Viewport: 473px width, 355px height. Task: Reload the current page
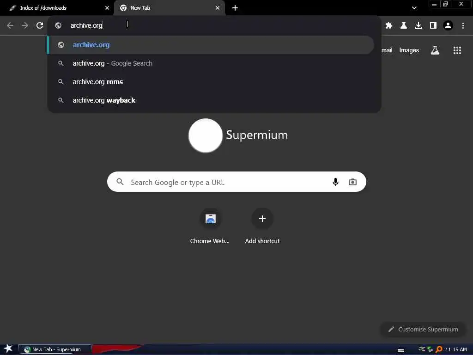[x=40, y=25]
